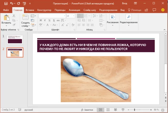Toggle italic К formatting
The height and width of the screenshot is (113, 168).
45,20
